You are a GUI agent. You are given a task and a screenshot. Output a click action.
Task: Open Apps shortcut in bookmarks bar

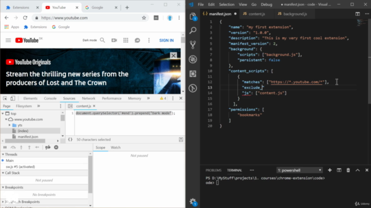[12, 27]
